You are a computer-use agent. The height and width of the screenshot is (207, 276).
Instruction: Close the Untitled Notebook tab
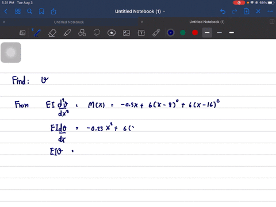coord(4,22)
